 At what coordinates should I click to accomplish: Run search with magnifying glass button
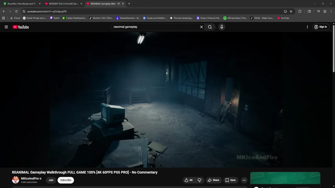click(x=210, y=27)
